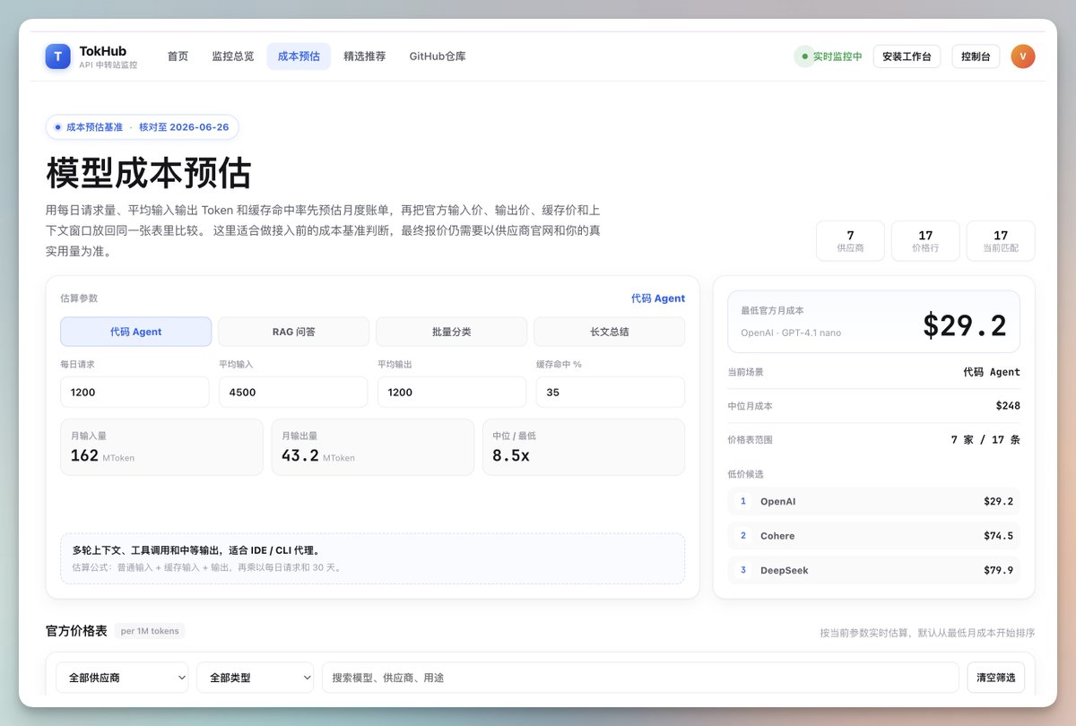Viewport: 1076px width, 726px height.
Task: Open the 全部供应商 dropdown
Action: tap(122, 678)
